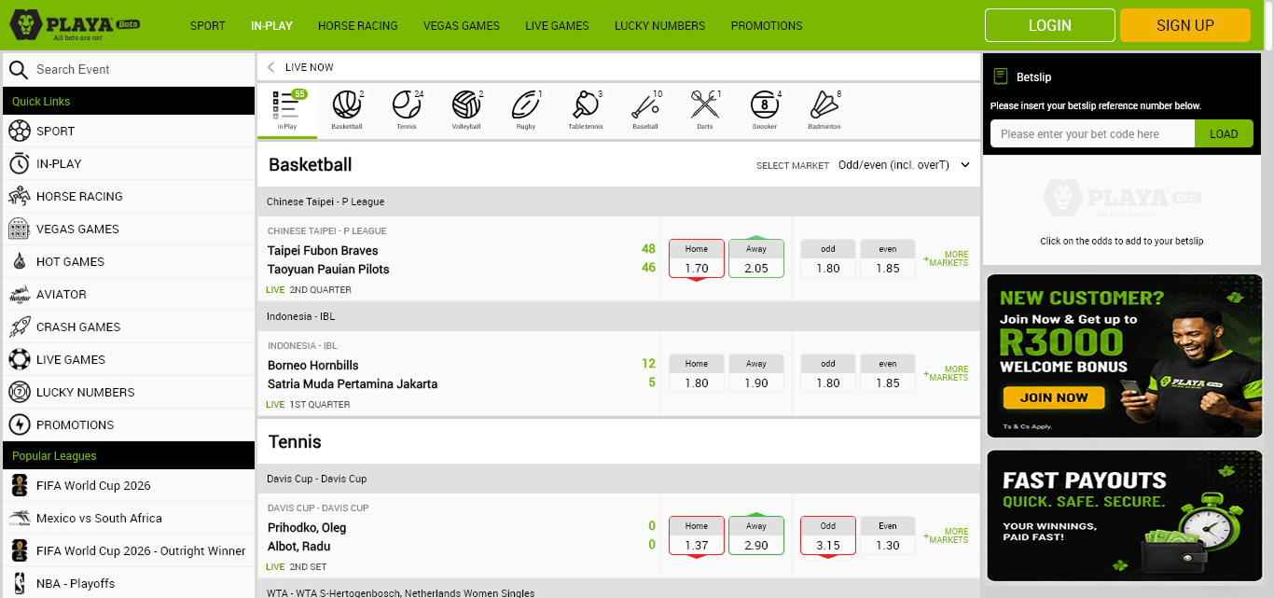Open the SPORT top menu item
The width and height of the screenshot is (1274, 598).
point(208,26)
